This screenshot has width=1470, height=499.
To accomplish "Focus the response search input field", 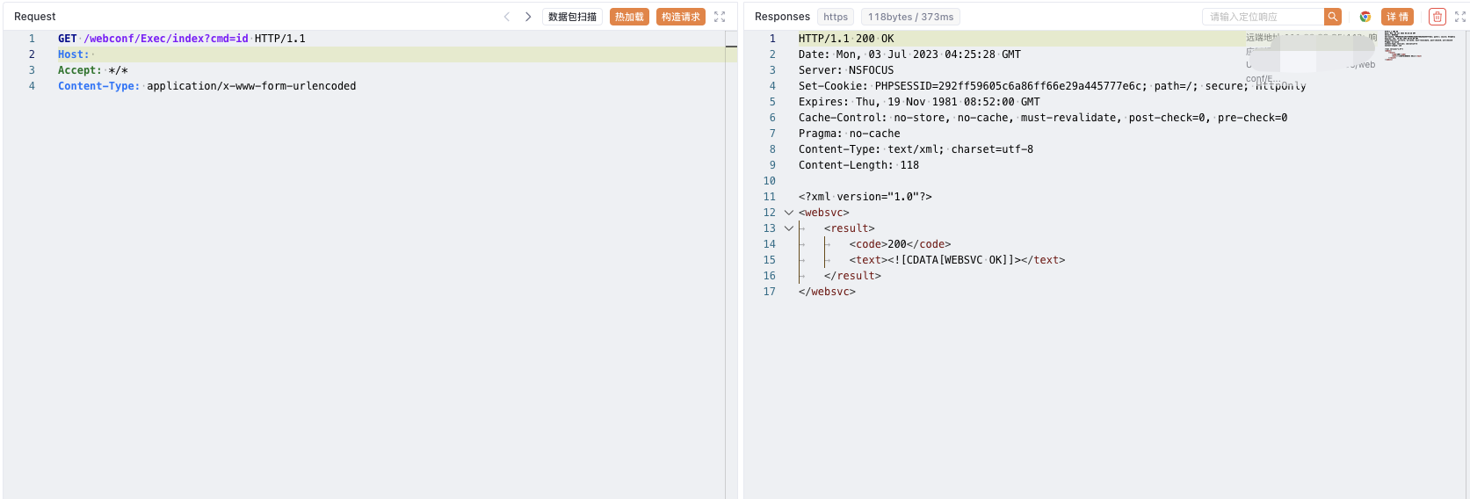I will coord(1264,17).
